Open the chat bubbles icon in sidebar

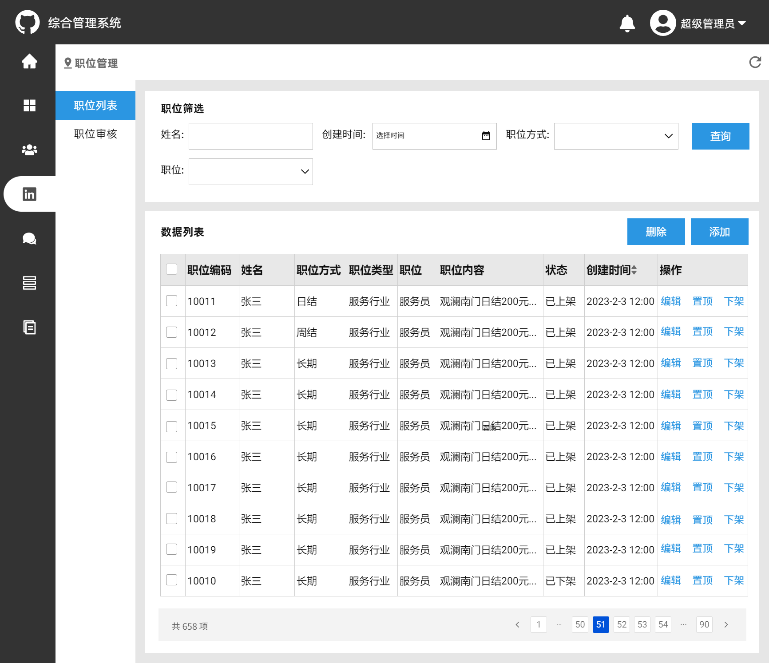[x=29, y=238]
